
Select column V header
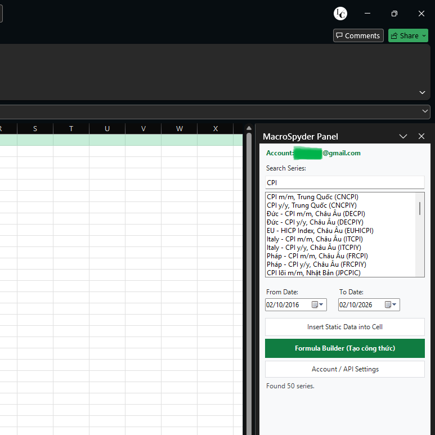point(143,129)
